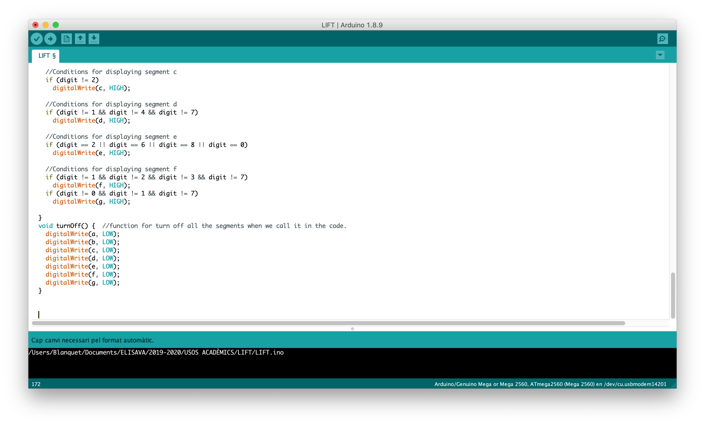The image size is (705, 426).
Task: Click the Verify sketch checkmark button
Action: (x=37, y=39)
